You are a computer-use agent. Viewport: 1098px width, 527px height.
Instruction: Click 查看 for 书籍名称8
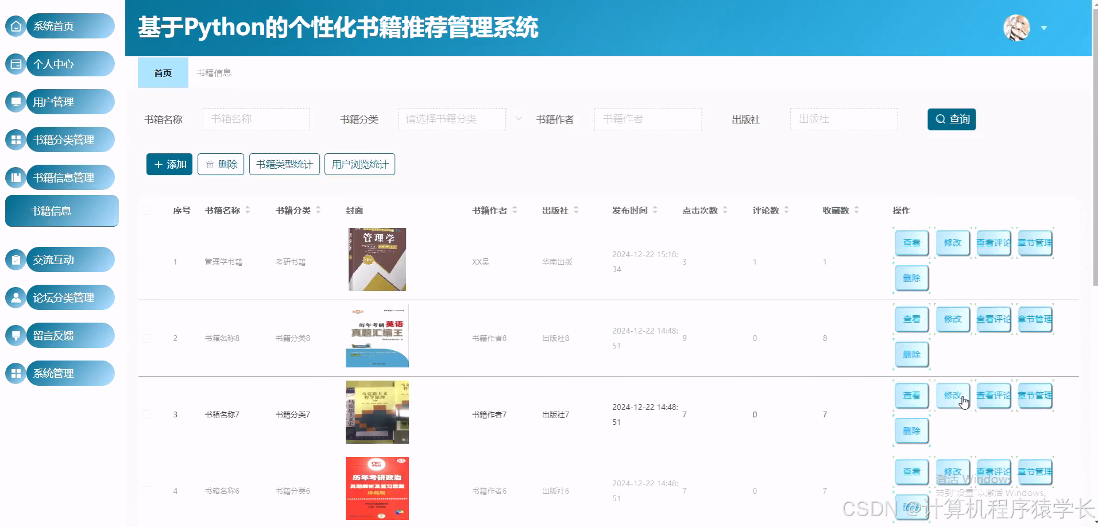(x=911, y=319)
